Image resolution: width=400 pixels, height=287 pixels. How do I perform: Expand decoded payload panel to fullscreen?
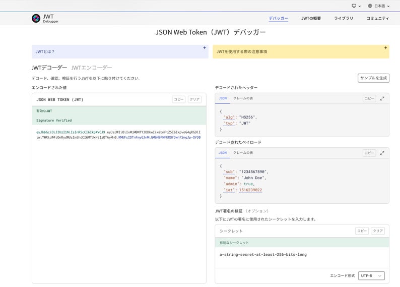point(382,153)
